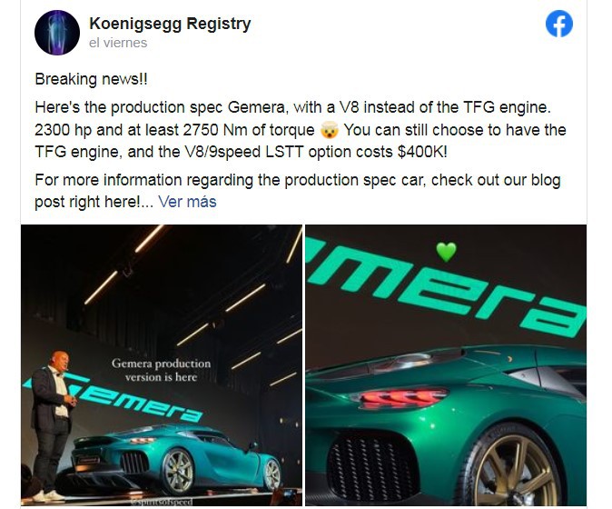
Task: Click the rear mesh vent in right photo
Action: [369, 467]
